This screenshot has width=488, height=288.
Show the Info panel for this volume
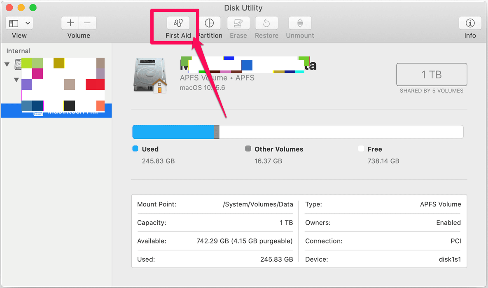point(469,23)
